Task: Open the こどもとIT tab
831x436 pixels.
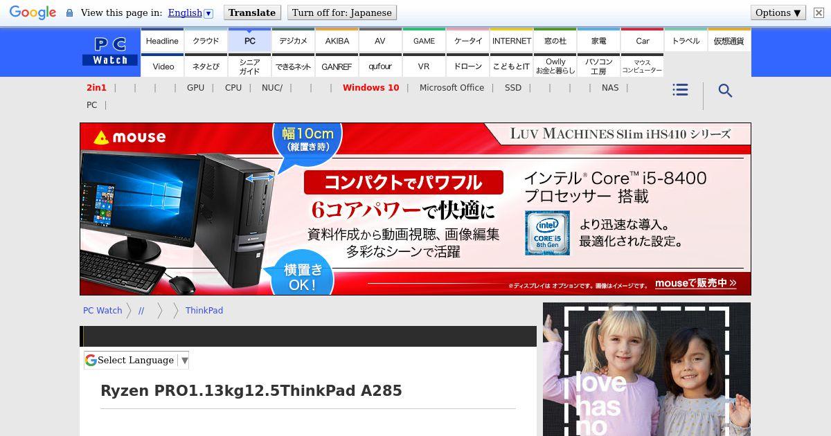Action: point(511,66)
